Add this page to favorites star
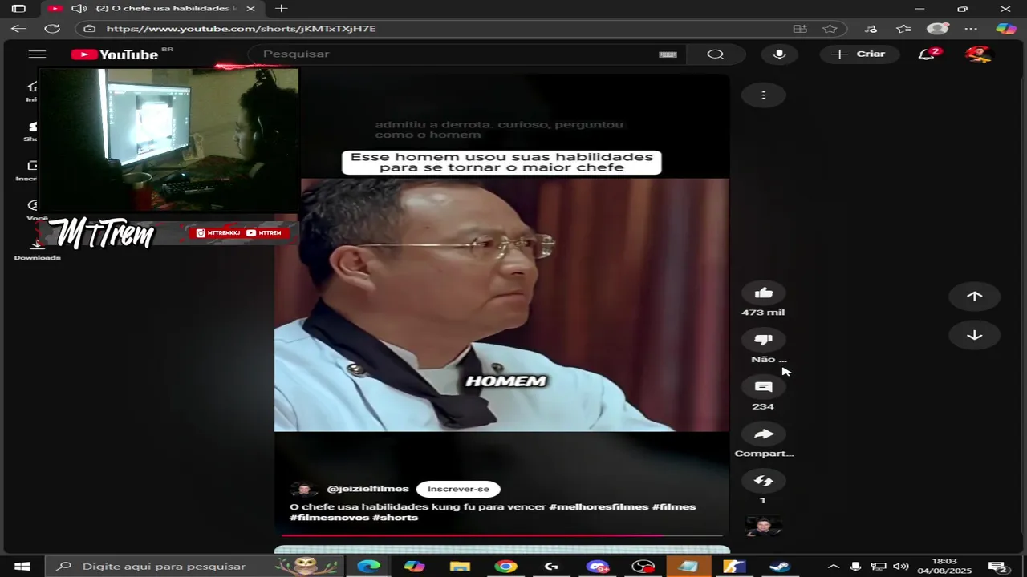The width and height of the screenshot is (1027, 577). (830, 29)
